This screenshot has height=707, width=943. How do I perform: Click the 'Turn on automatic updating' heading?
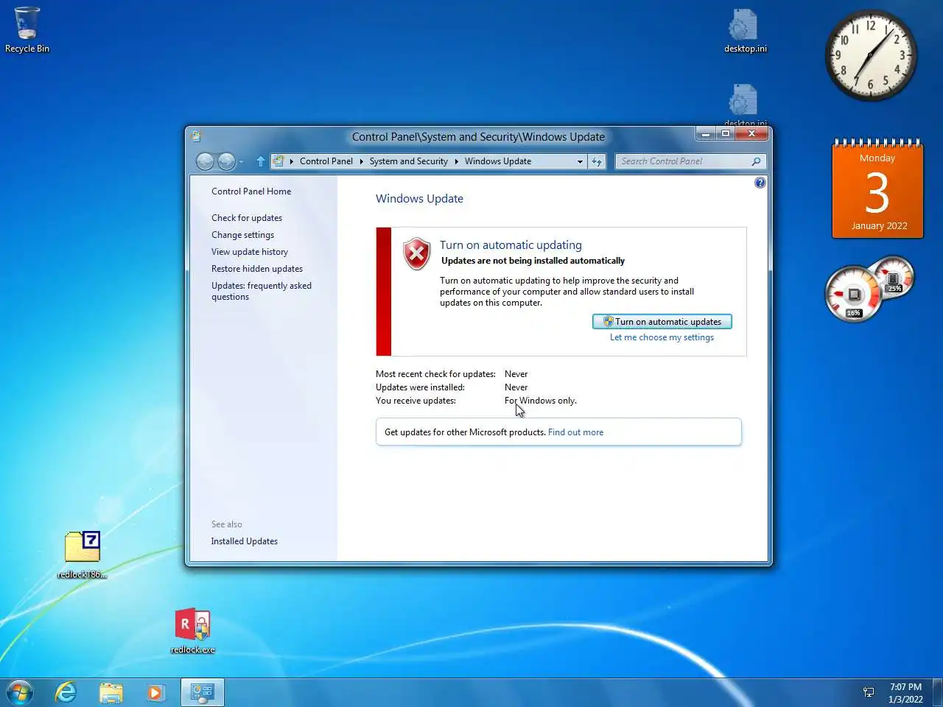click(x=511, y=245)
